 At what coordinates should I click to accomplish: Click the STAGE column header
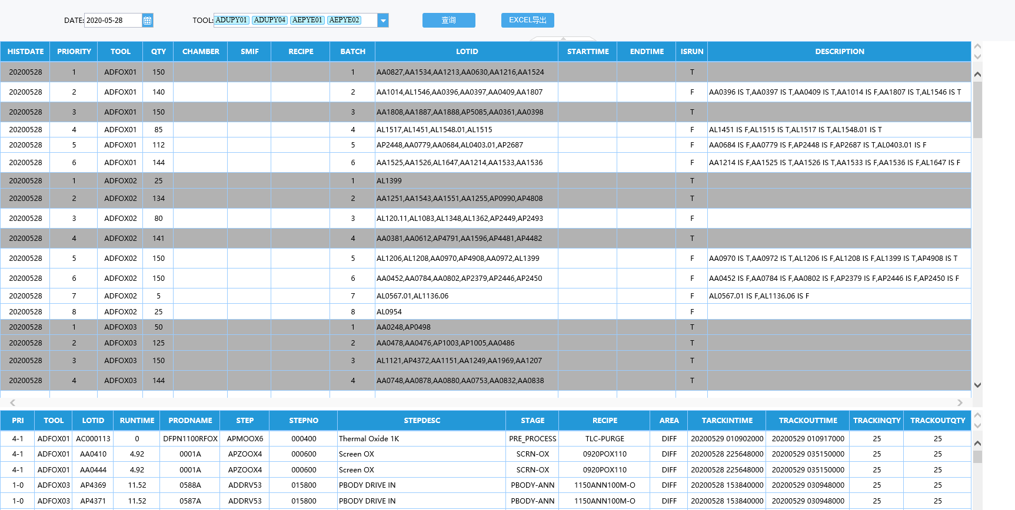(533, 421)
